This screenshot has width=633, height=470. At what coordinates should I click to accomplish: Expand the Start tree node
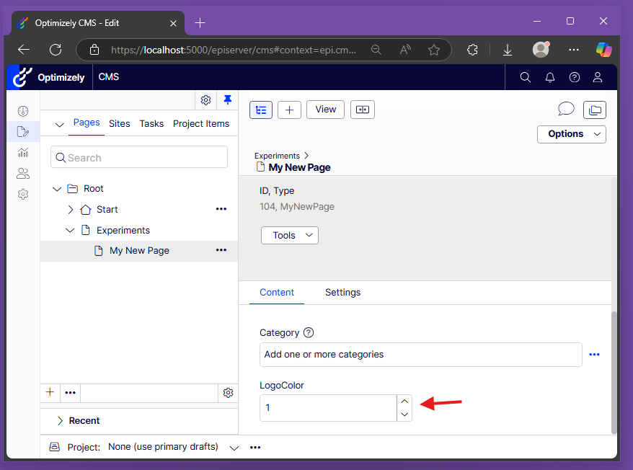[x=70, y=209]
